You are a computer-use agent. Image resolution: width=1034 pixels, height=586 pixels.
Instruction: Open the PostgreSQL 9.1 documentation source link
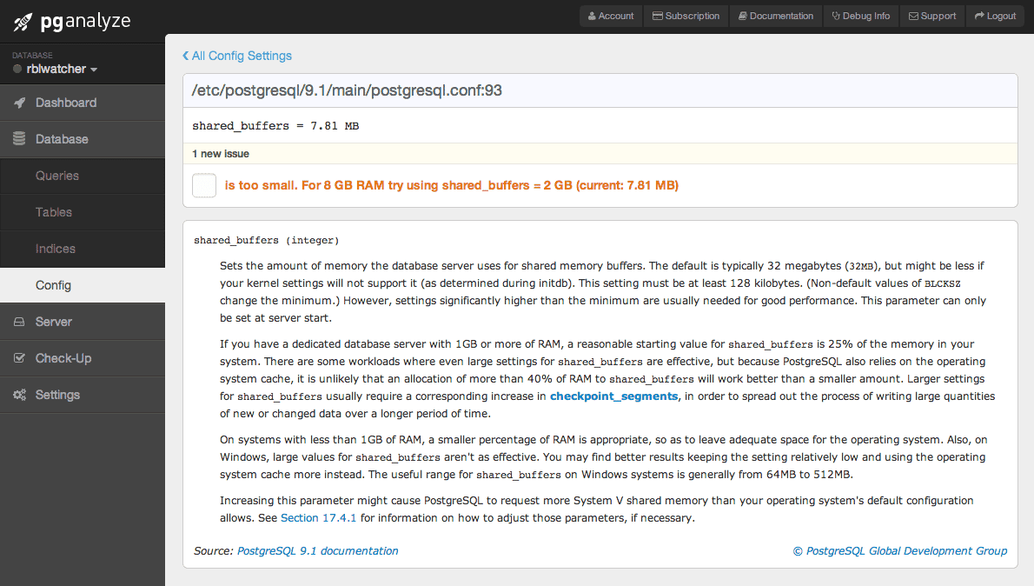pos(318,550)
